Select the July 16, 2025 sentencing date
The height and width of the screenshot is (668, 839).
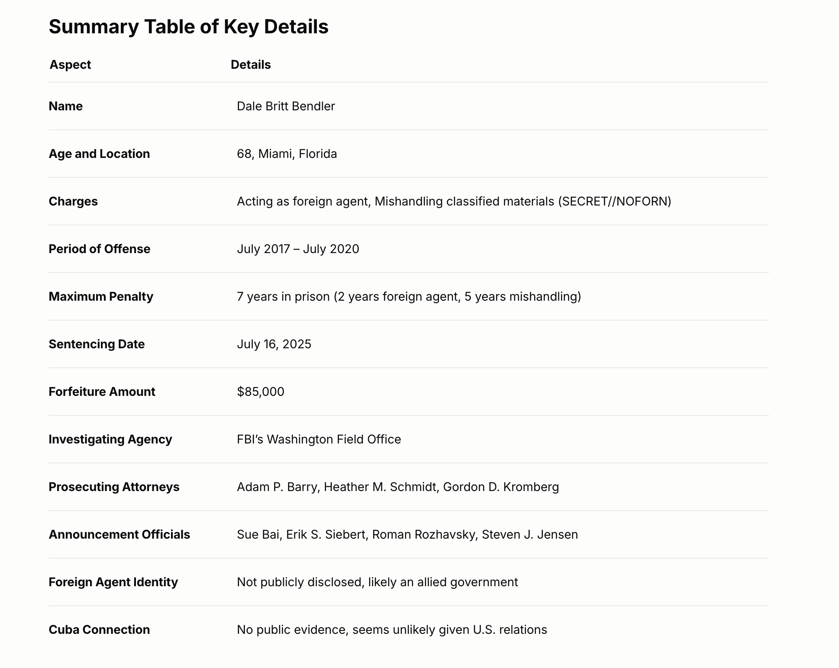pos(274,344)
